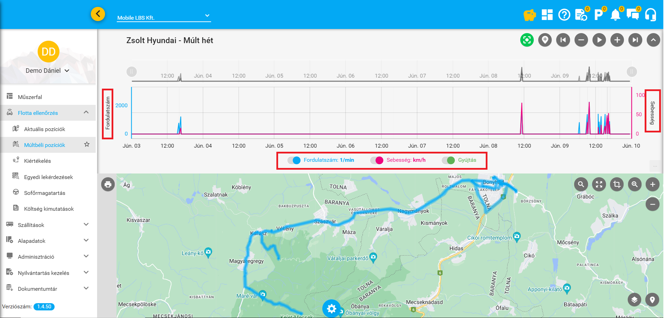The width and height of the screenshot is (664, 318).
Task: Open the Műszerfal menu item
Action: tap(30, 97)
